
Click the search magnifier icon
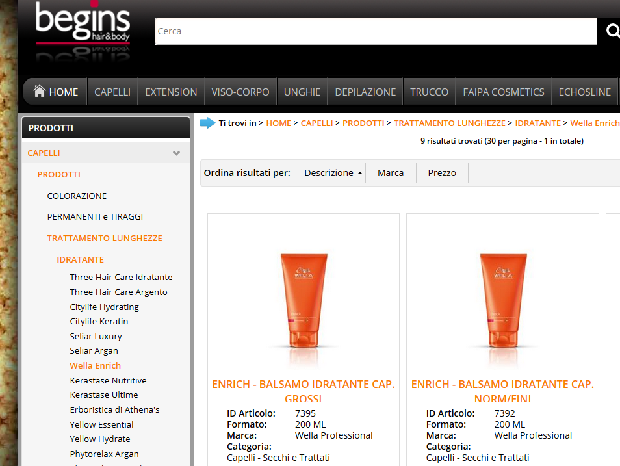coord(613,31)
